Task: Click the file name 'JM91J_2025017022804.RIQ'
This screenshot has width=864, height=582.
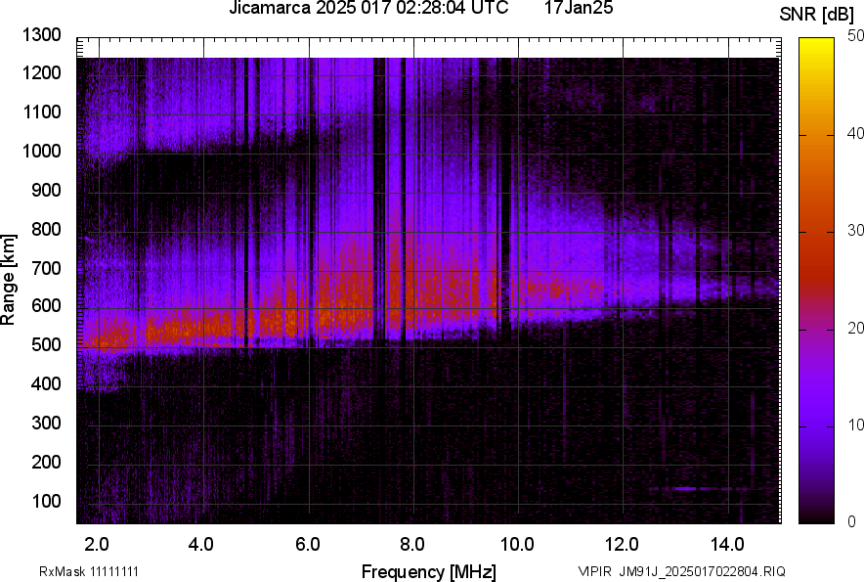Action: point(702,571)
